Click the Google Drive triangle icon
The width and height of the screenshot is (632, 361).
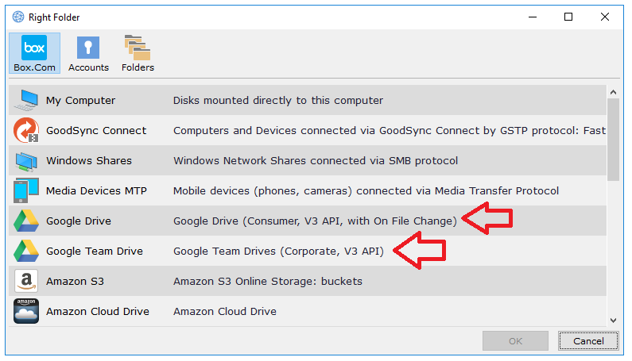(x=26, y=221)
